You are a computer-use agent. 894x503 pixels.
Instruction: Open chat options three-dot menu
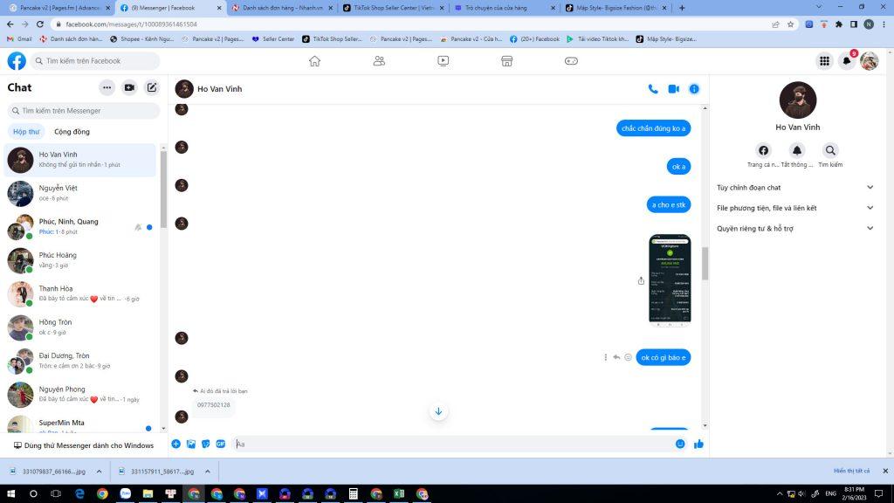(107, 87)
